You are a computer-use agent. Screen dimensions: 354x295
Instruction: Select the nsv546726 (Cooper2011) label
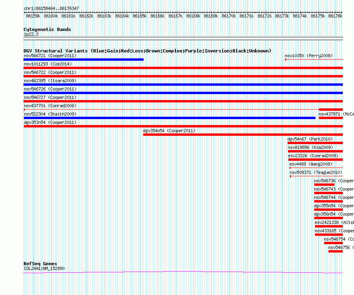pyautogui.click(x=50, y=89)
